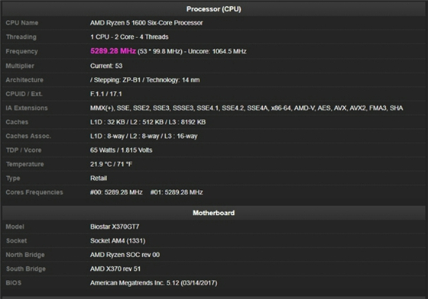Click core '#00: 5289.28 MHz' frequency
The width and height of the screenshot is (428, 299).
click(x=116, y=192)
